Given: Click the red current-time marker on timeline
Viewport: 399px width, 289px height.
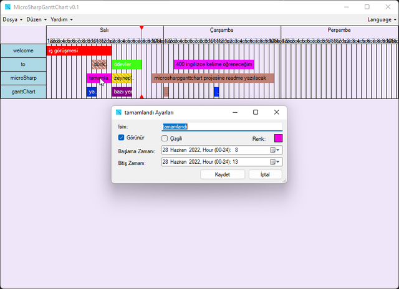Looking at the screenshot, I should point(142,29).
